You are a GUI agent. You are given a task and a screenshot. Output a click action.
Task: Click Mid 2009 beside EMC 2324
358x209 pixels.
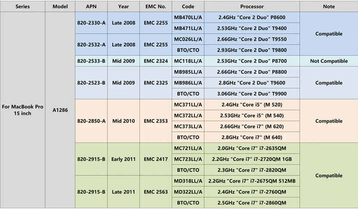click(x=124, y=61)
